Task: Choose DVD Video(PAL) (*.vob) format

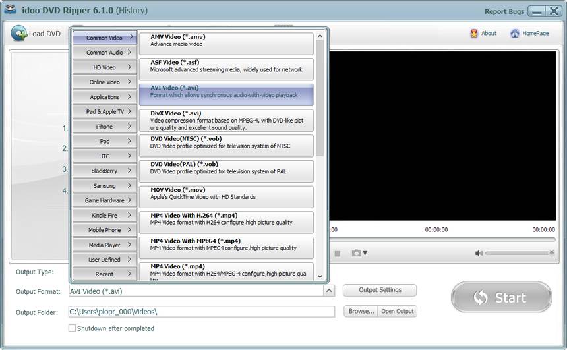Action: coord(226,171)
